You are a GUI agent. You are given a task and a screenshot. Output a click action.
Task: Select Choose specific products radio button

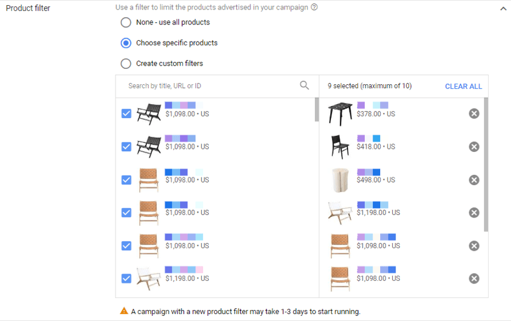pyautogui.click(x=126, y=43)
